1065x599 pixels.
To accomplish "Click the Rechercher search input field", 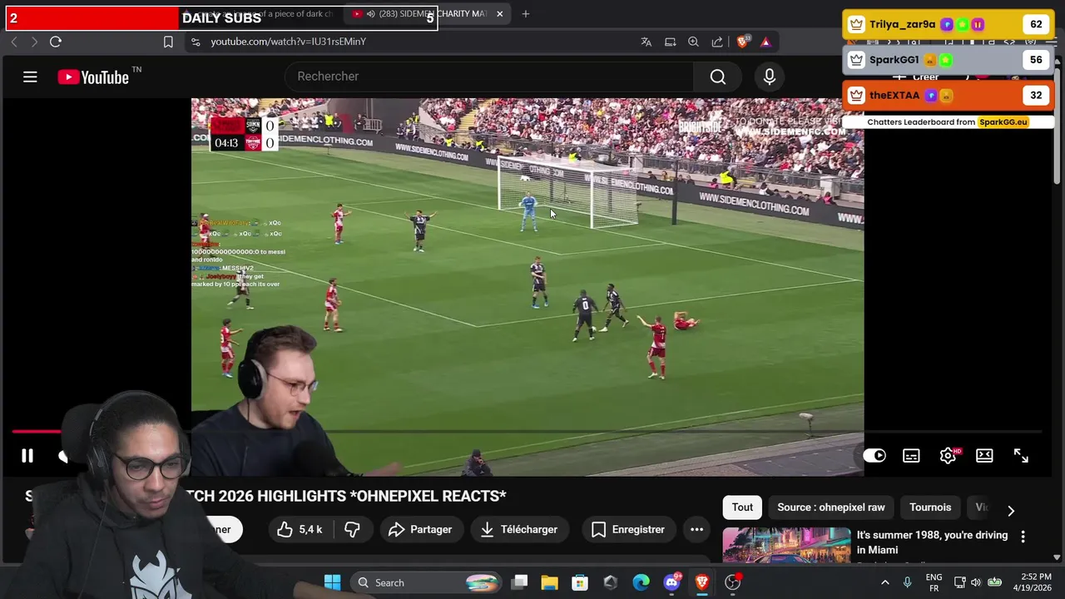I will (x=491, y=77).
